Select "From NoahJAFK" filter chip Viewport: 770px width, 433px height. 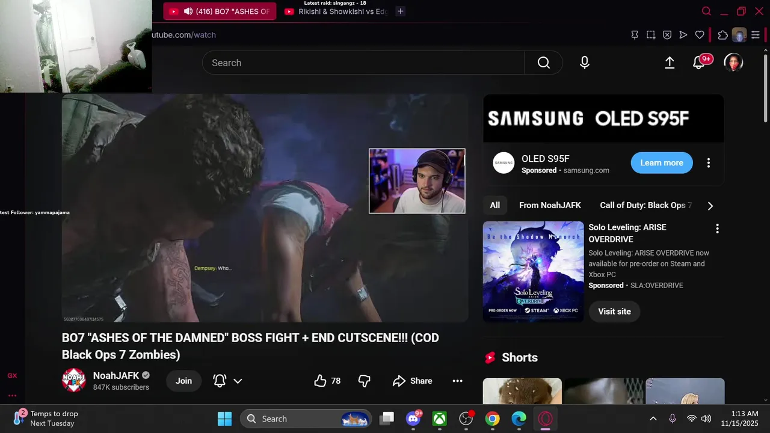tap(550, 206)
